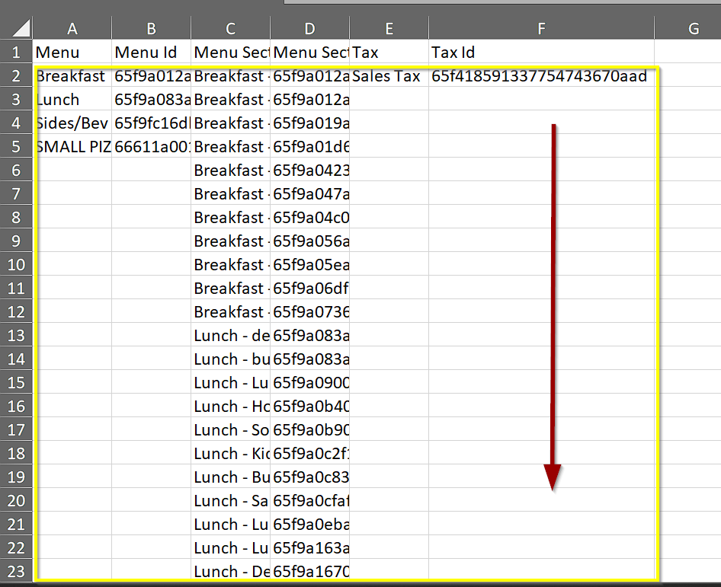Select cell 66611a00 in column B
Image resolution: width=721 pixels, height=587 pixels.
[151, 147]
